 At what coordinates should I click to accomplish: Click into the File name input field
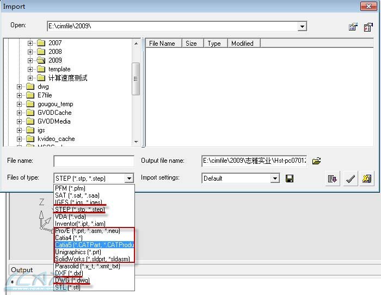(94, 161)
